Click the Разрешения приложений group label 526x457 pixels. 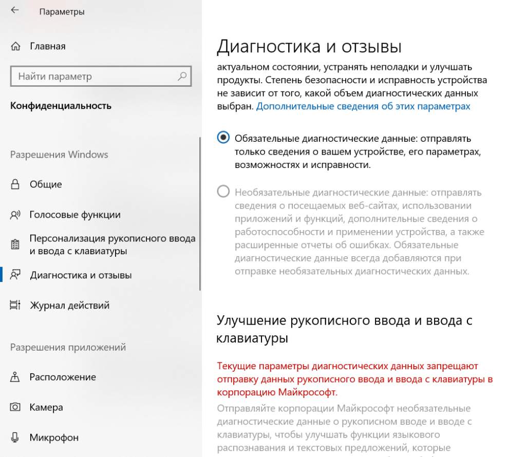pyautogui.click(x=68, y=347)
